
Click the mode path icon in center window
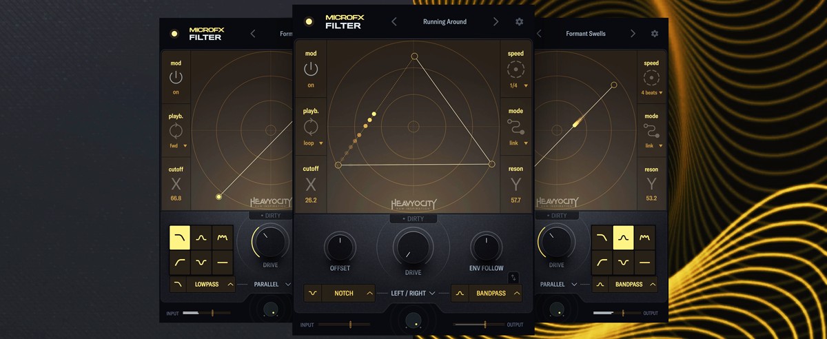515,127
